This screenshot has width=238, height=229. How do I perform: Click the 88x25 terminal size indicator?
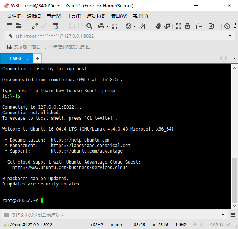click(137, 225)
